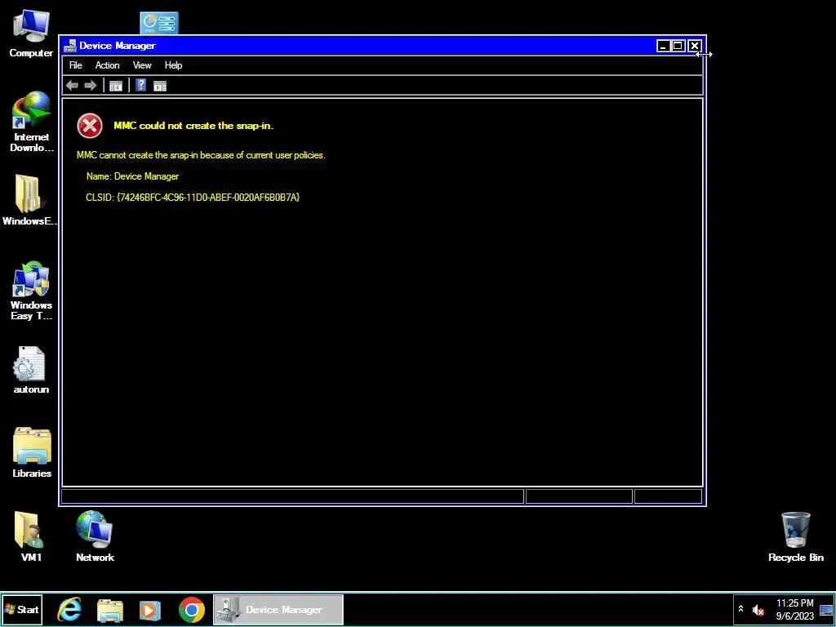Toggle the Show/Hide Console Tree icon
This screenshot has height=627, width=836.
tap(116, 86)
